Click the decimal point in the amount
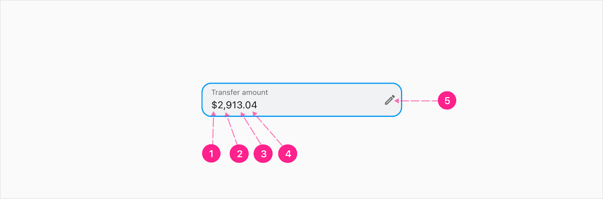The image size is (603, 199). (x=244, y=108)
